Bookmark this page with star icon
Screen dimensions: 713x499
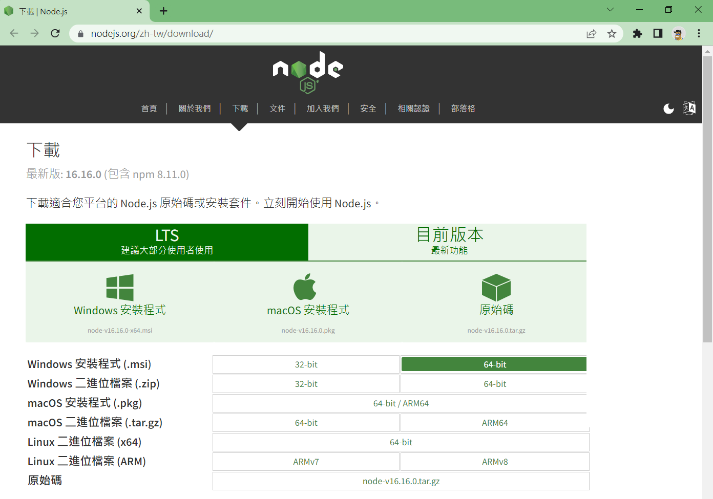point(612,34)
